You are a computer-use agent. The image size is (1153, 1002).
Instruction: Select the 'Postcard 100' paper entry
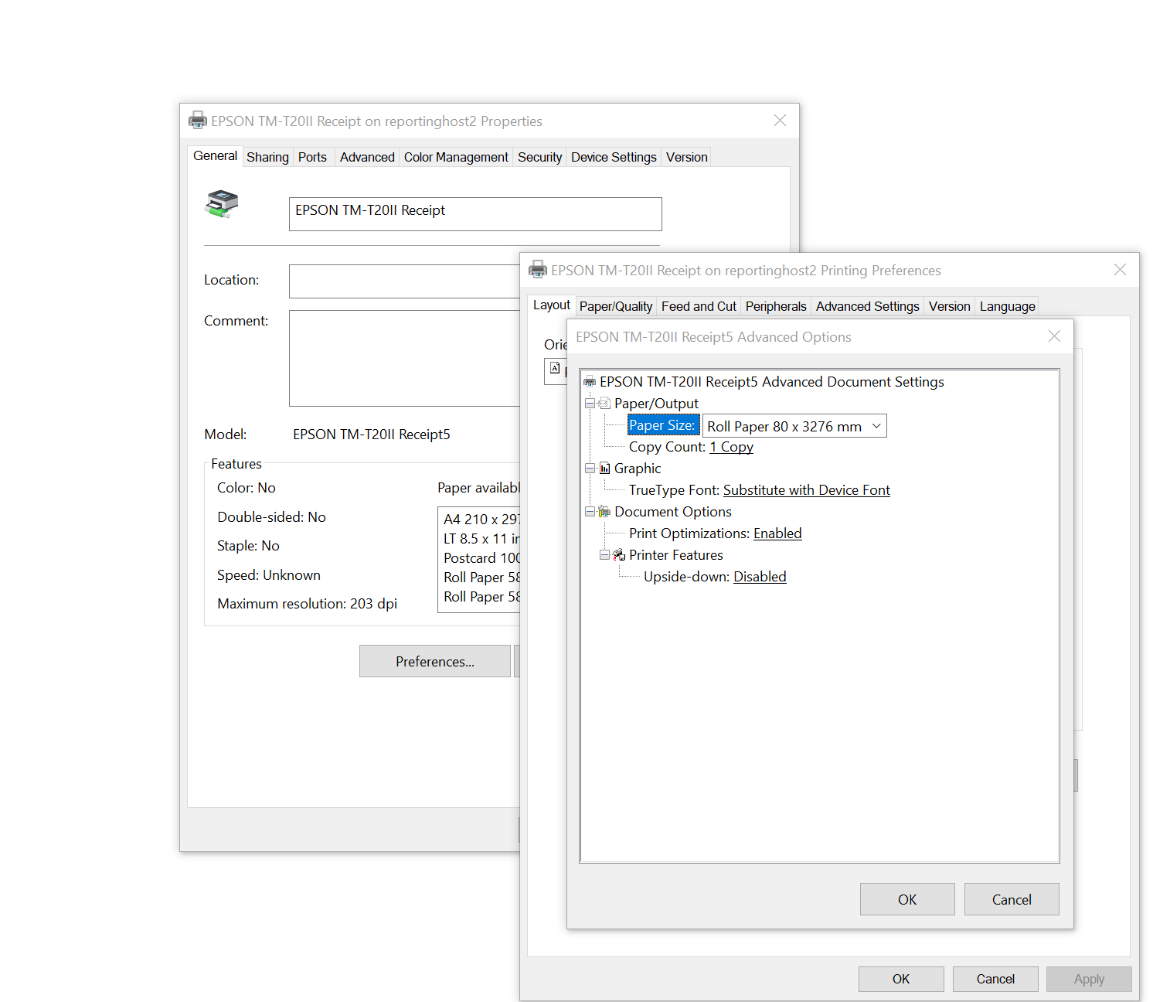tap(481, 558)
